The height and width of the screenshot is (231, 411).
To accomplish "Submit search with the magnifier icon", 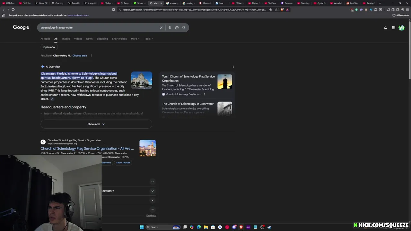I will coord(184,28).
